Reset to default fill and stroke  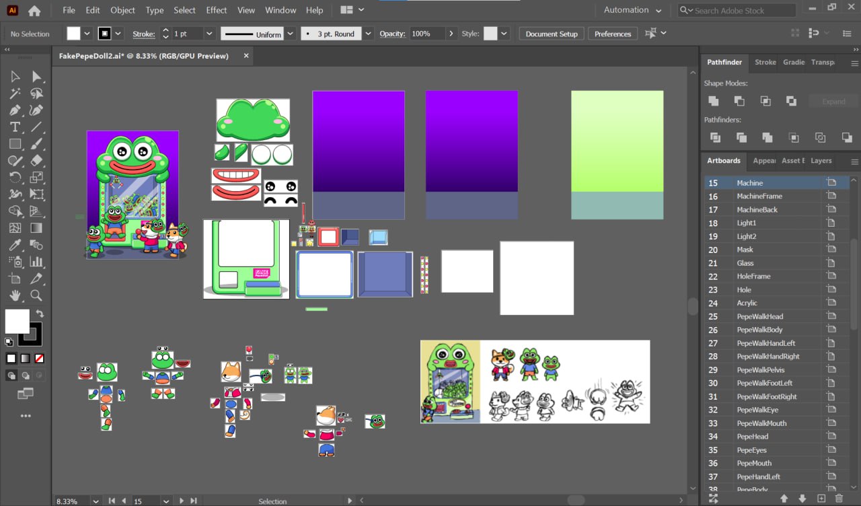click(9, 342)
